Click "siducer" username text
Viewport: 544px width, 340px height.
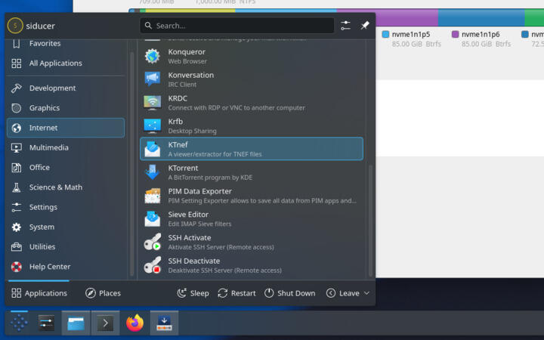40,26
